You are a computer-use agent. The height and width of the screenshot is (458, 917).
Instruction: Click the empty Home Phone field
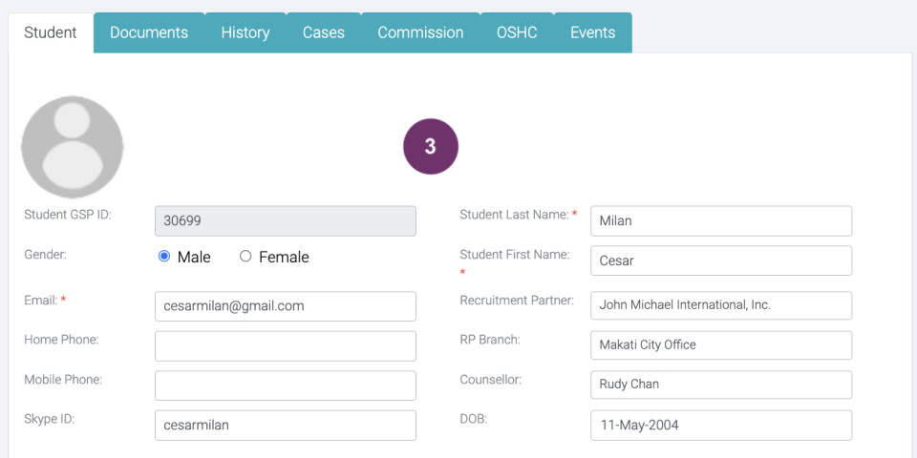[285, 346]
